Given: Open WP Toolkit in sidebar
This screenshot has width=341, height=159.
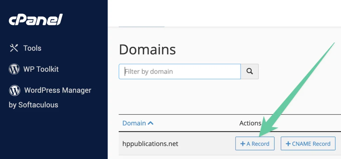Looking at the screenshot, I should (x=34, y=69).
